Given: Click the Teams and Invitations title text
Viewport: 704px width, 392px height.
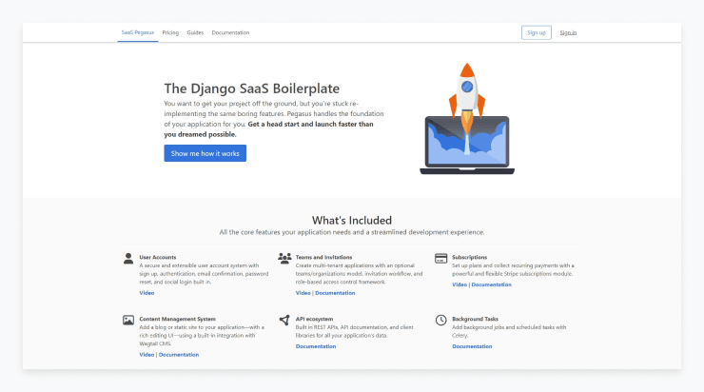Looking at the screenshot, I should (x=323, y=257).
